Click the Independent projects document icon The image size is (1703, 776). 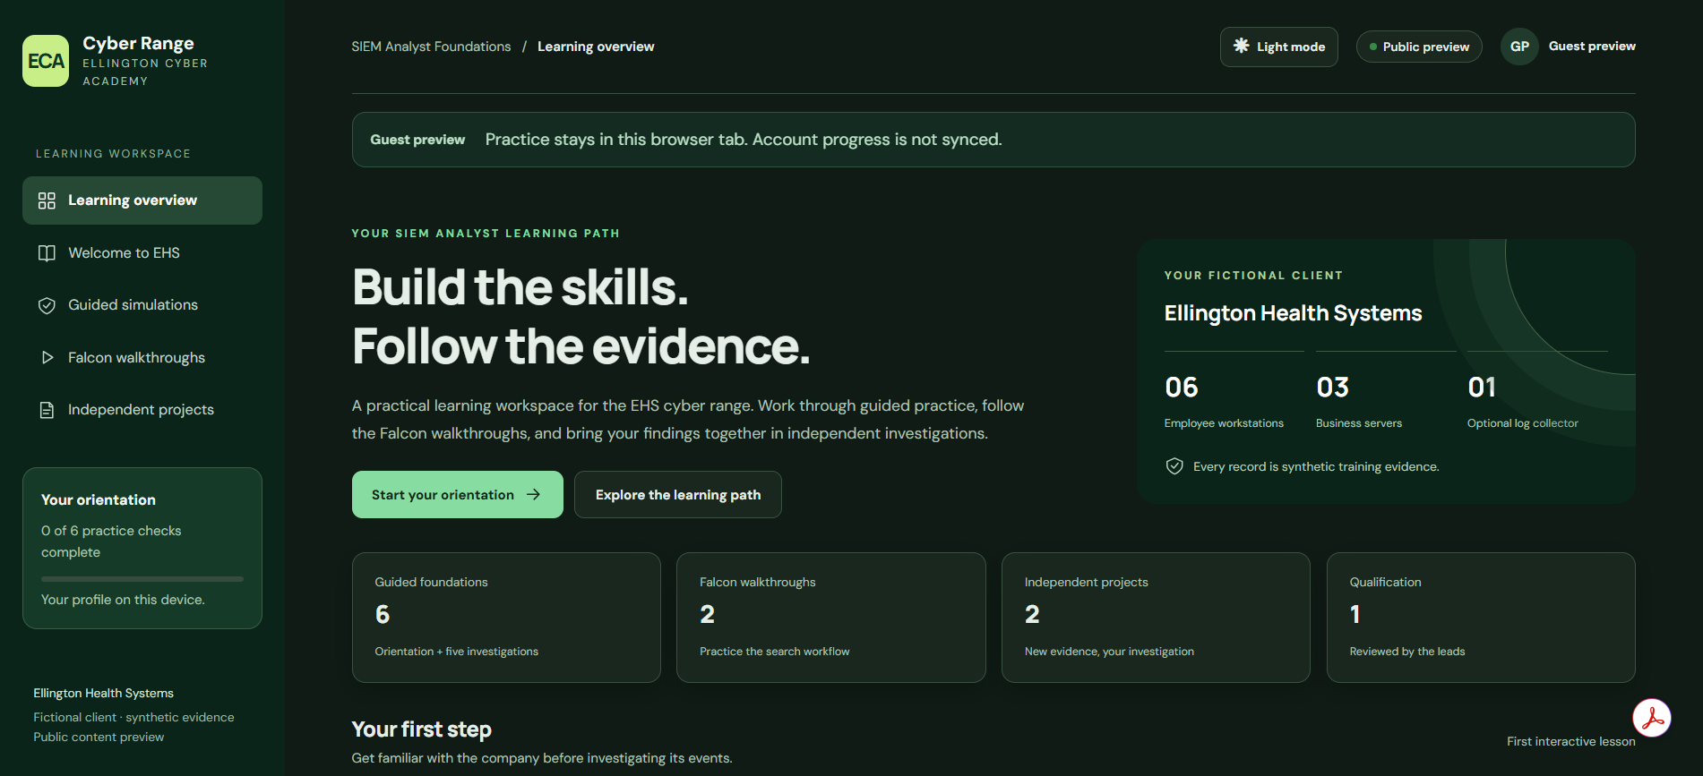pyautogui.click(x=47, y=410)
